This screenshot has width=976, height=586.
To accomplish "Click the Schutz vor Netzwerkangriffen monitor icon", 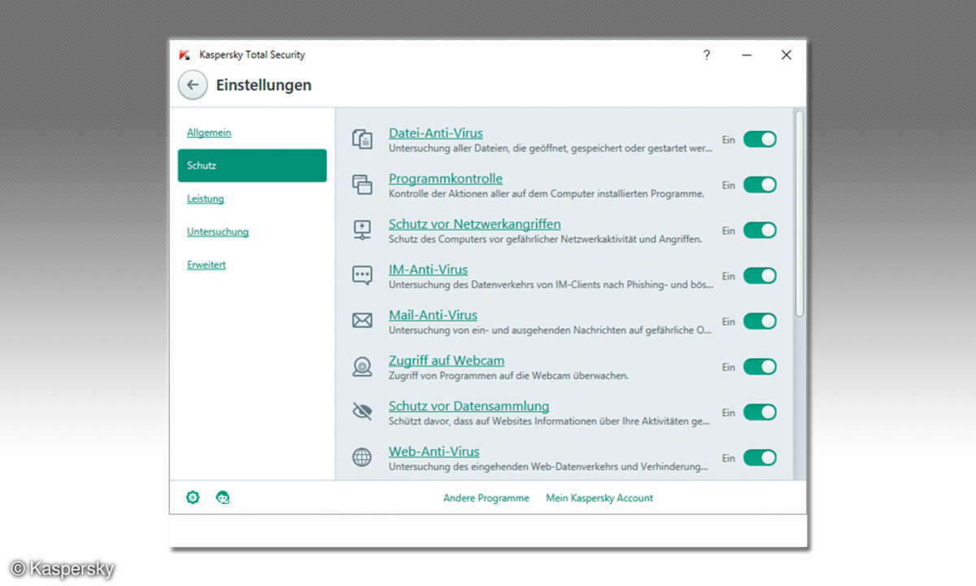I will tap(362, 230).
